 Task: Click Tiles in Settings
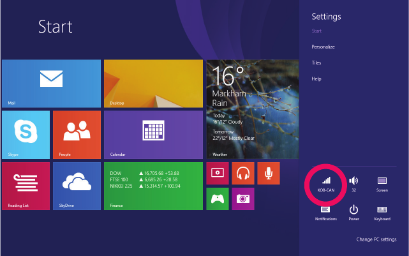pos(316,63)
